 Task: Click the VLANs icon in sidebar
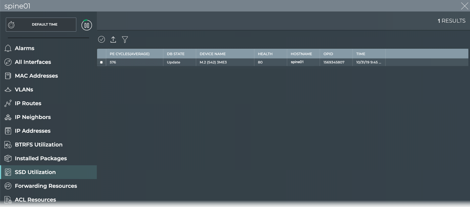click(x=8, y=90)
